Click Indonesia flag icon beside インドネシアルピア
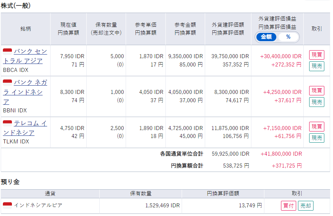 point(8,206)
